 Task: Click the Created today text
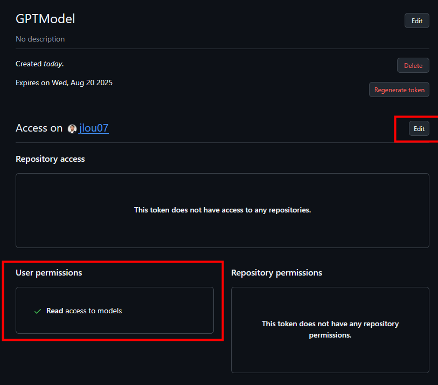point(40,64)
